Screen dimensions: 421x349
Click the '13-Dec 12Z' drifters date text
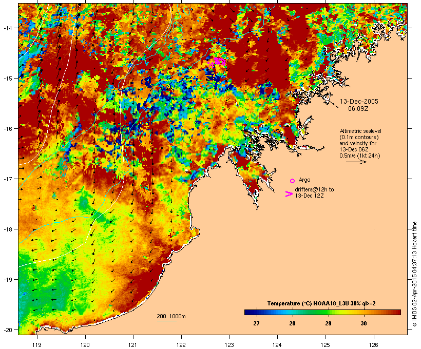point(309,196)
